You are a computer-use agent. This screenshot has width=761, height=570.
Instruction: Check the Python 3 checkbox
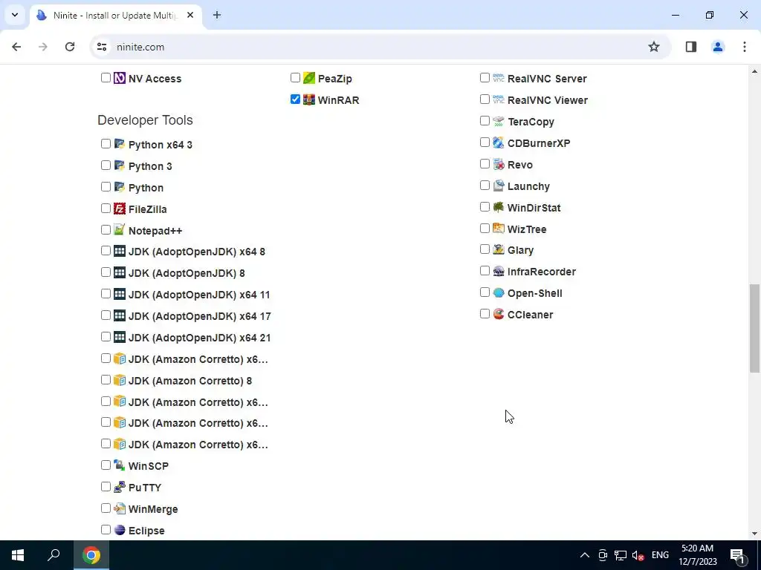[x=106, y=166]
